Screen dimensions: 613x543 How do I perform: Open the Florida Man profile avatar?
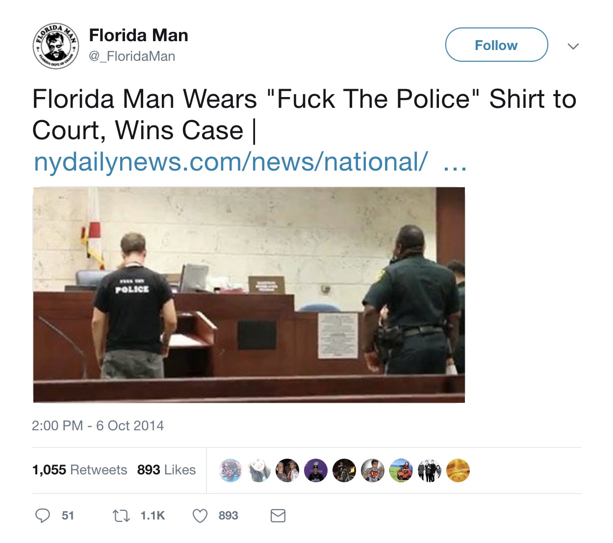point(55,45)
